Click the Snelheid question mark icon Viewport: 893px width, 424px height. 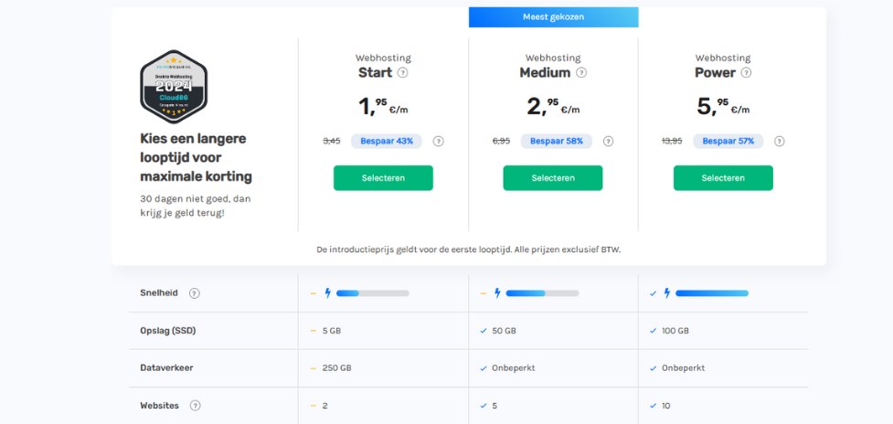coord(194,293)
